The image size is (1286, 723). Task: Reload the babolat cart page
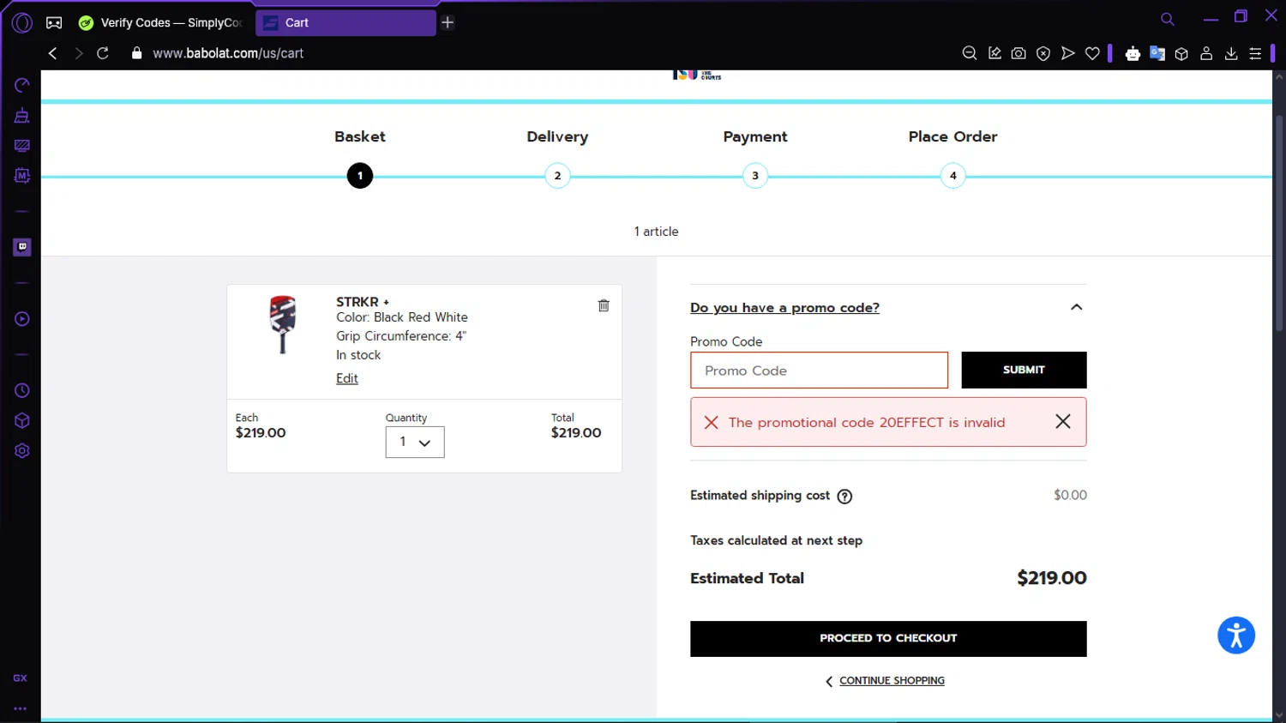(x=103, y=53)
